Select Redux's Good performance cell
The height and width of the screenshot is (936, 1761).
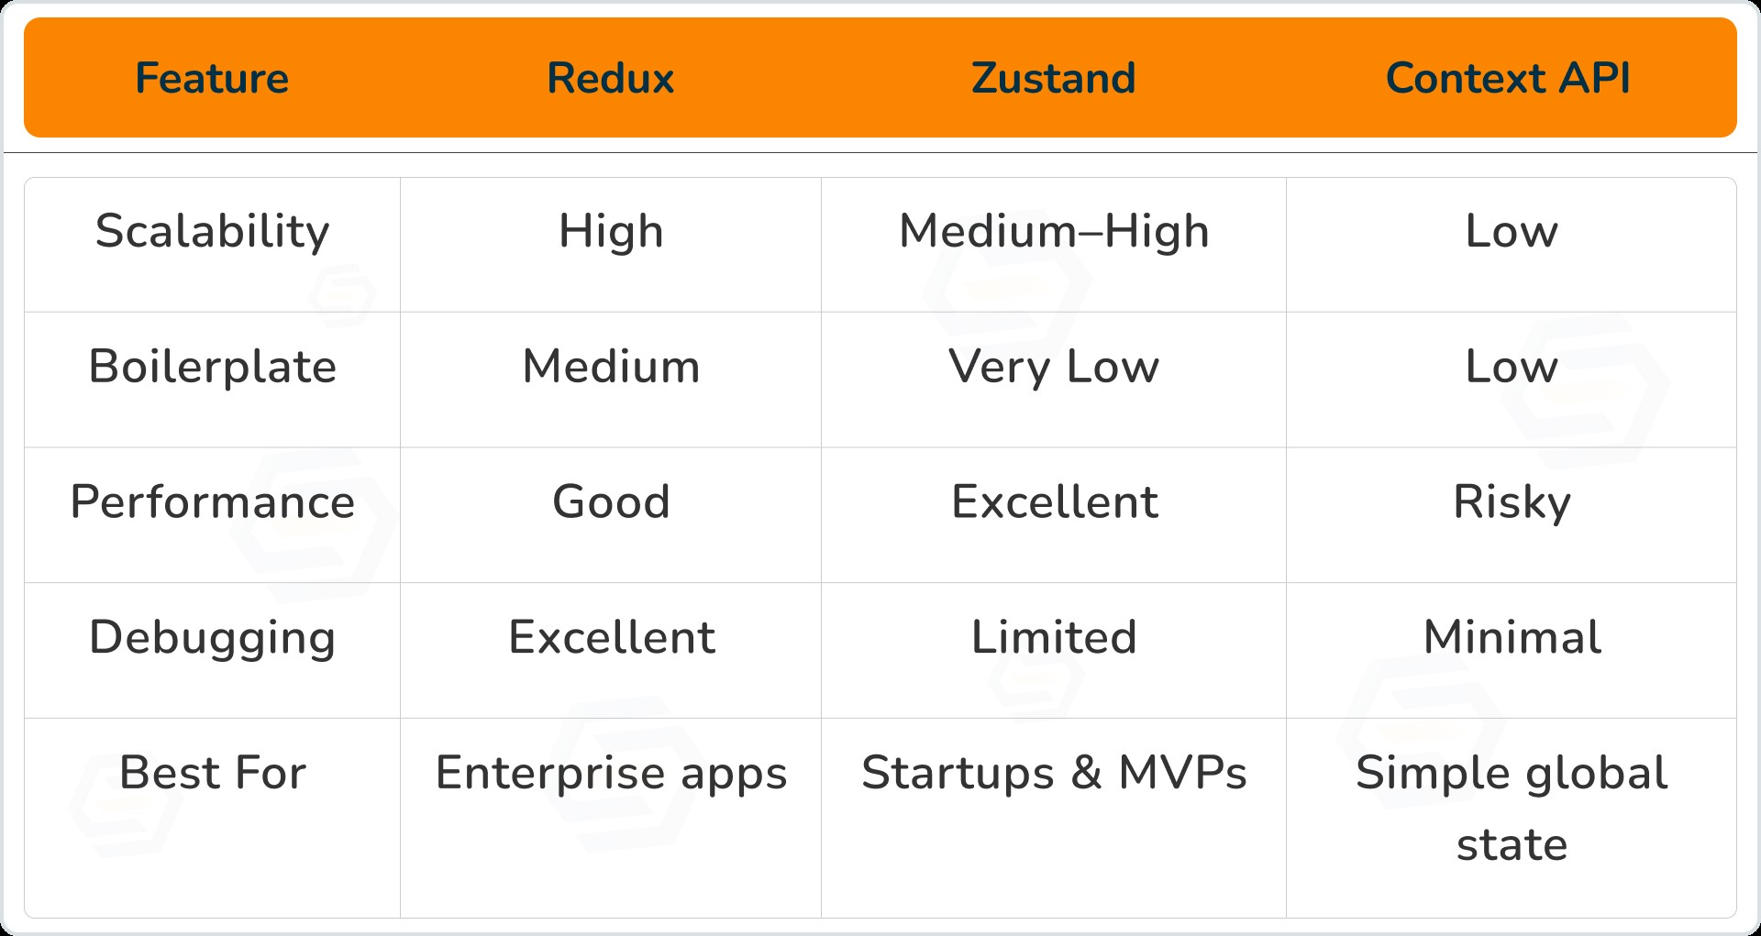[x=611, y=502]
